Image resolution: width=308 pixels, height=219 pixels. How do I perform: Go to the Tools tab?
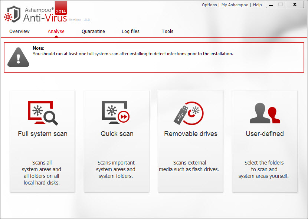pyautogui.click(x=167, y=31)
